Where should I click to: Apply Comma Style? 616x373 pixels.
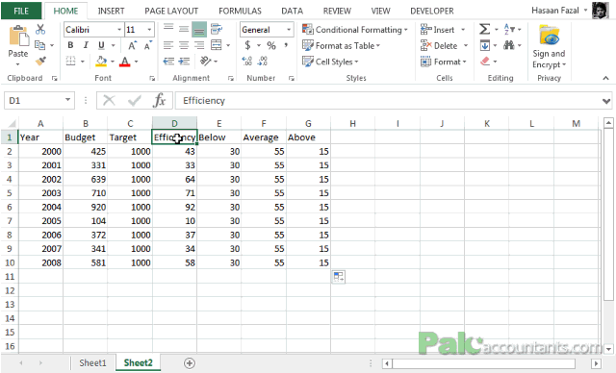[286, 45]
